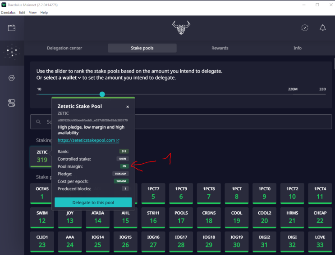Switch to the Delegation center tab
The height and width of the screenshot is (255, 335).
click(64, 48)
